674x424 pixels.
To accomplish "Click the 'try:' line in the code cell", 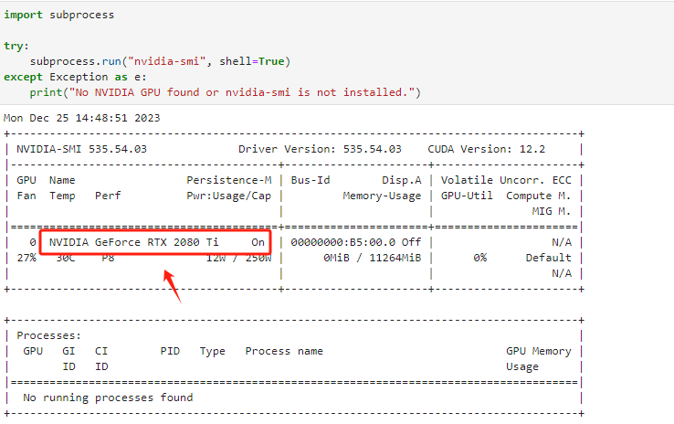I will (x=16, y=46).
